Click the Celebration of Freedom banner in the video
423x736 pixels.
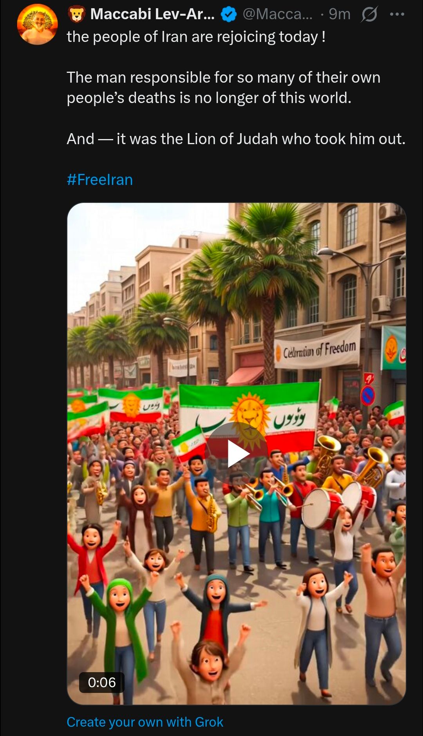click(318, 348)
